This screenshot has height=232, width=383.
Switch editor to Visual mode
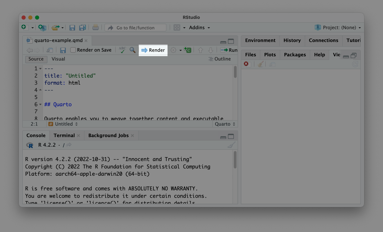pyautogui.click(x=58, y=59)
